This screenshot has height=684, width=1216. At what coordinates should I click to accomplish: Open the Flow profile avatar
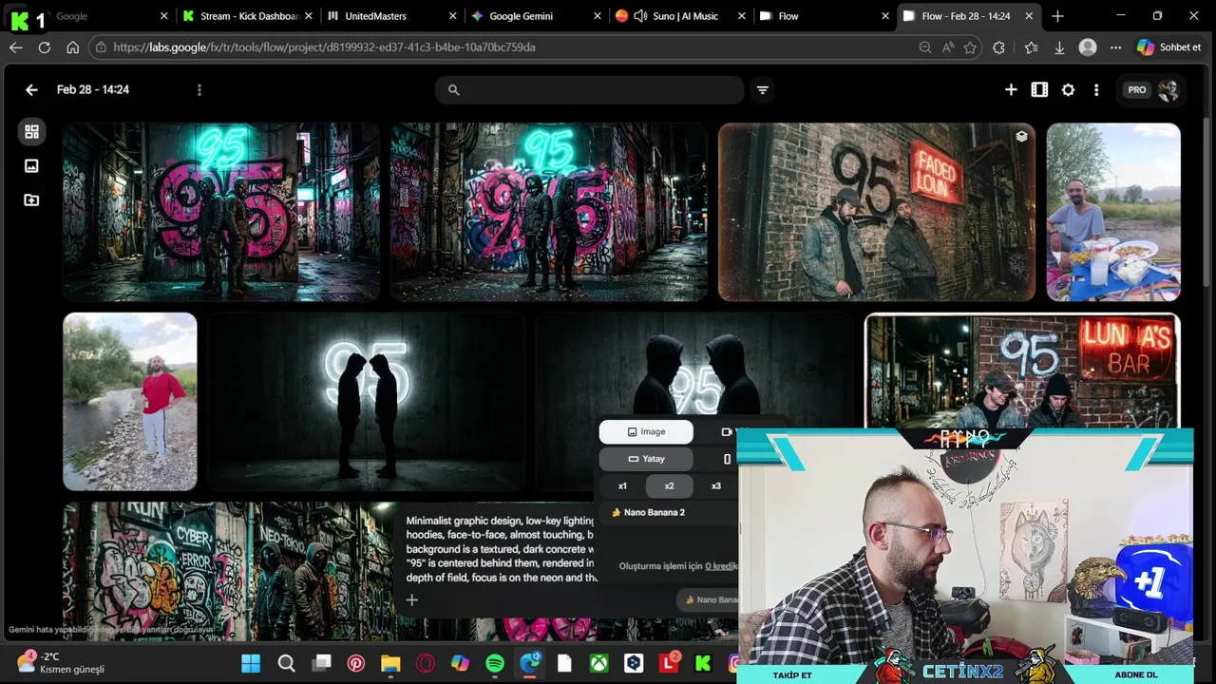(x=1168, y=89)
